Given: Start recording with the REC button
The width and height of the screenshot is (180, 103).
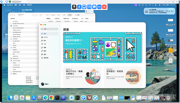Looking at the screenshot, I should point(99,7).
